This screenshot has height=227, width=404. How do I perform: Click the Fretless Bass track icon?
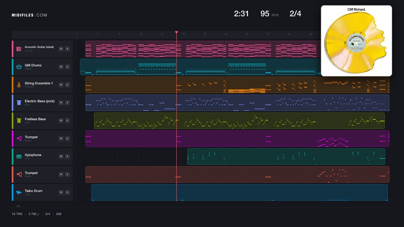[19, 121]
